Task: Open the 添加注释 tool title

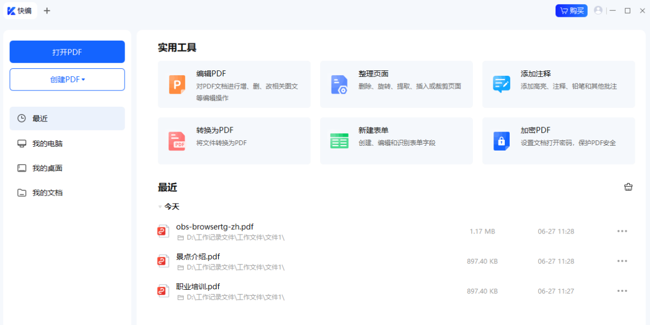Action: [536, 74]
